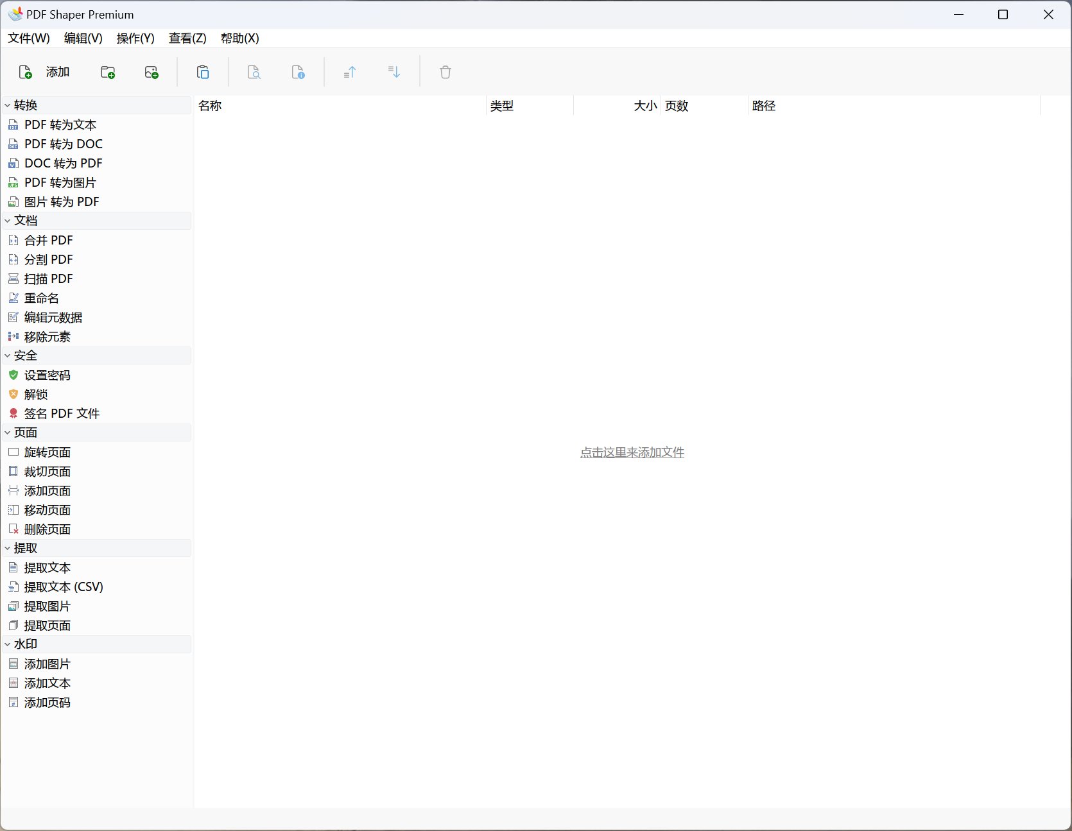Viewport: 1072px width, 831px height.
Task: Click the 提取文本 (CSV) icon
Action: (x=13, y=587)
